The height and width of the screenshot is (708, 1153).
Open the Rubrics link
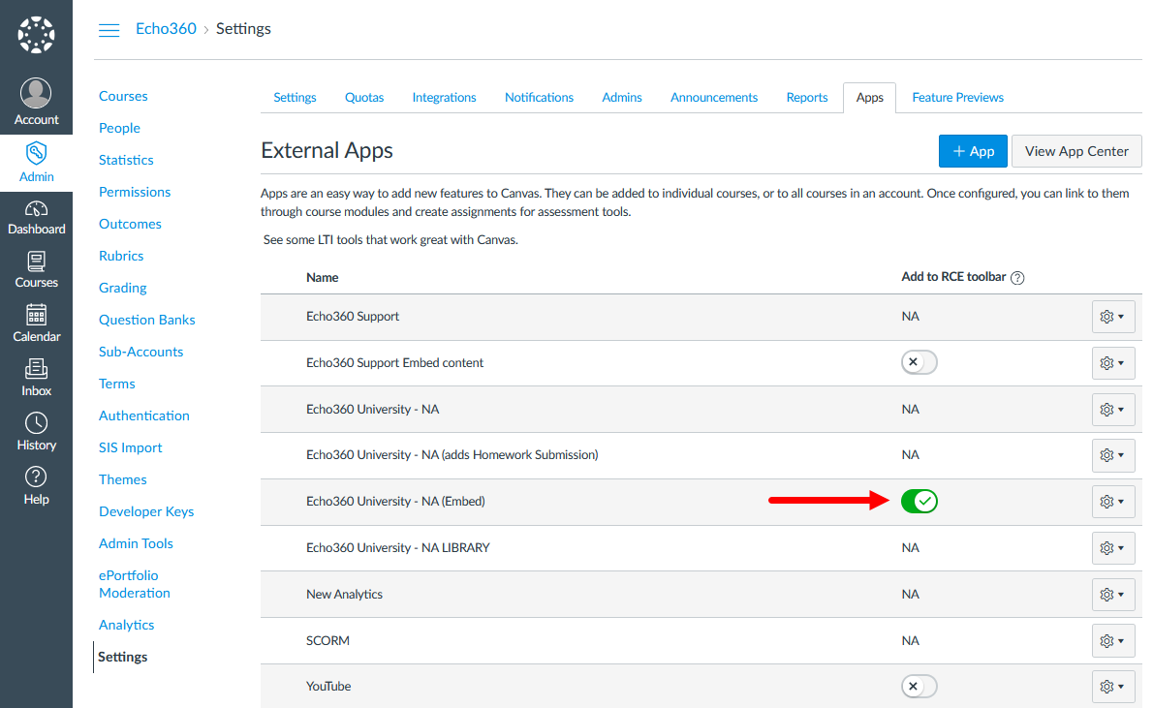click(121, 256)
